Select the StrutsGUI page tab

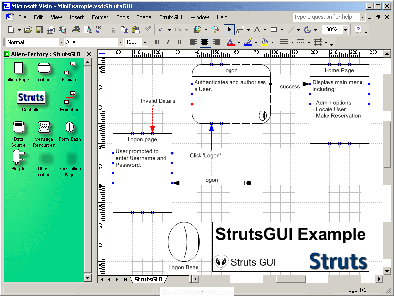148,279
